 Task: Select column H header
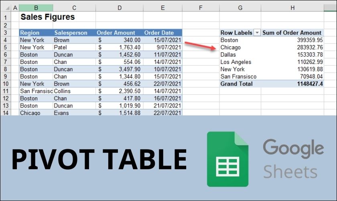(292, 8)
